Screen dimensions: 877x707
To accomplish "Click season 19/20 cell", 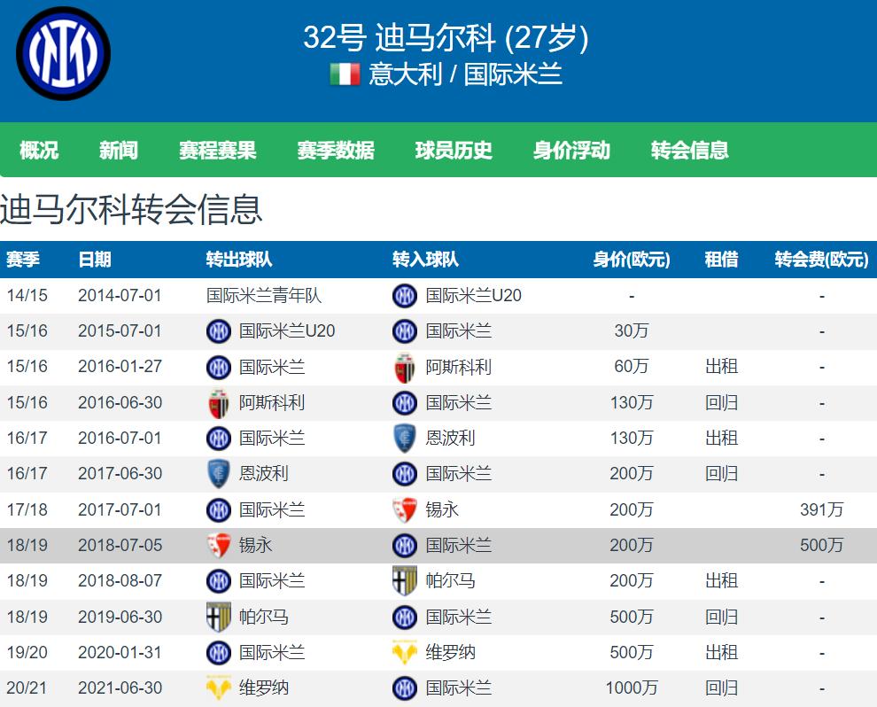I will [x=27, y=652].
